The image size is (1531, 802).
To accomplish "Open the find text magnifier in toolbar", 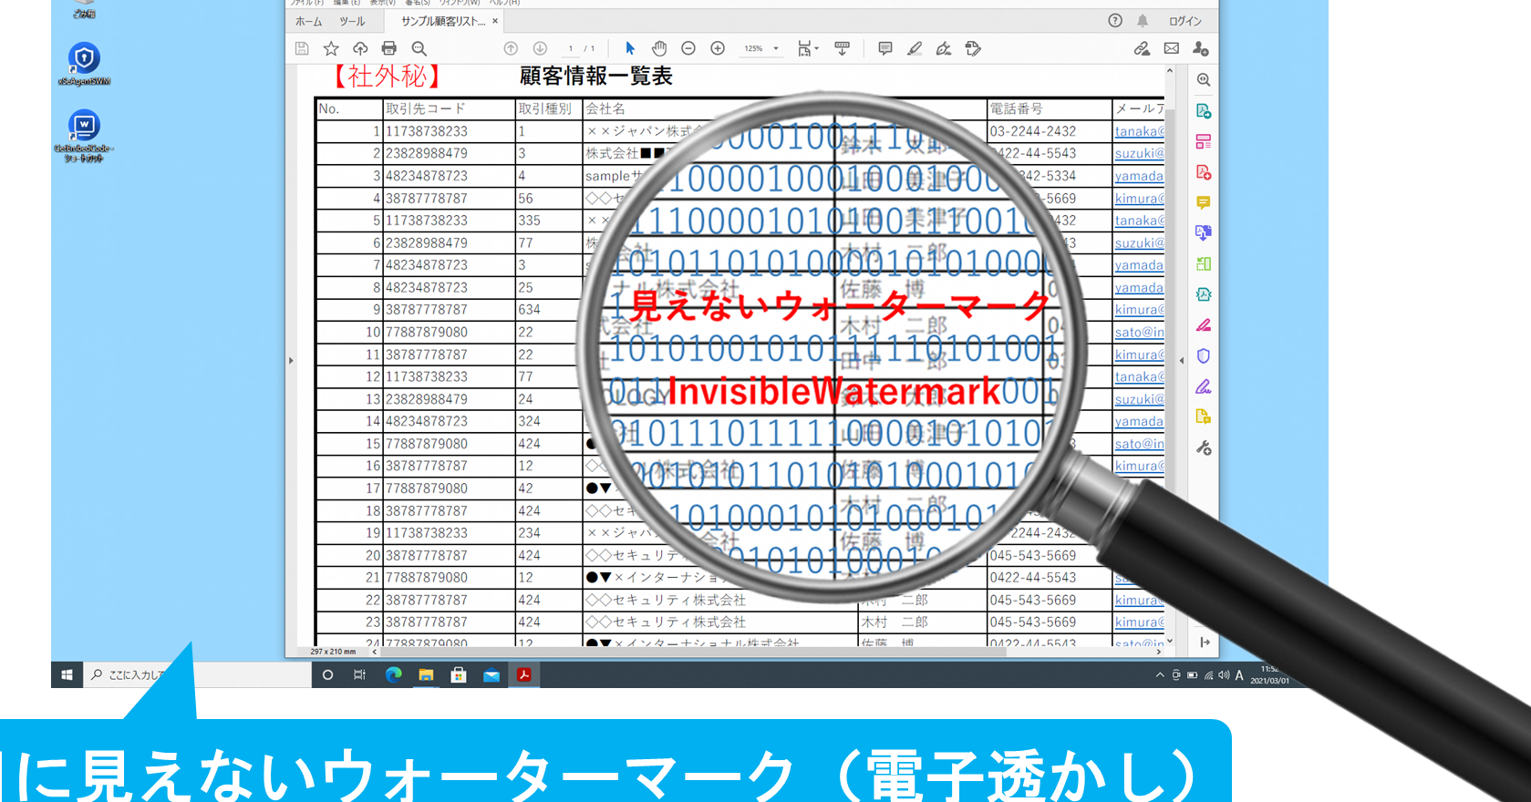I will tap(419, 48).
